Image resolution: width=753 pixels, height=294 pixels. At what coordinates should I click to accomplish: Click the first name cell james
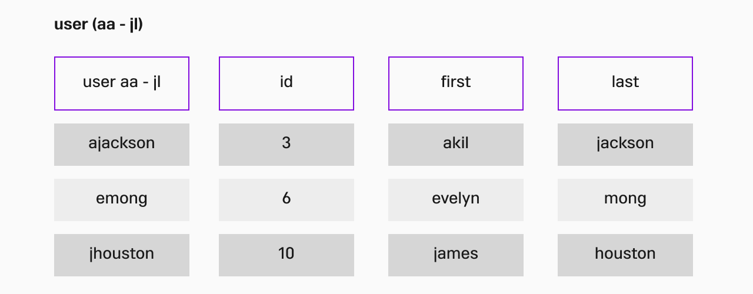coord(456,255)
